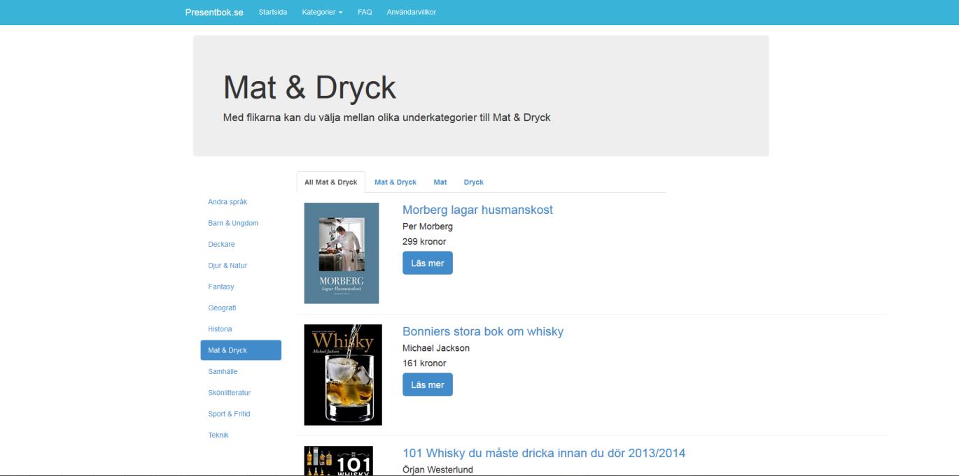Click the 101 Whisky book cover thumbnail
959x476 pixels.
coord(339,461)
